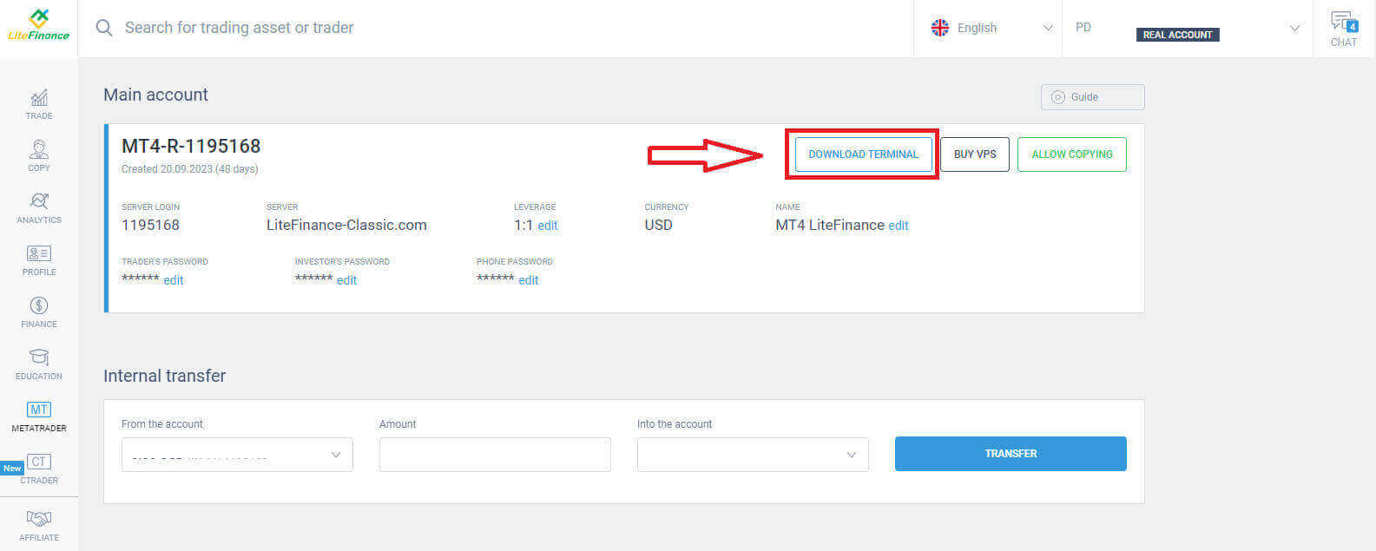Open the 'From the account' dropdown

(x=237, y=455)
